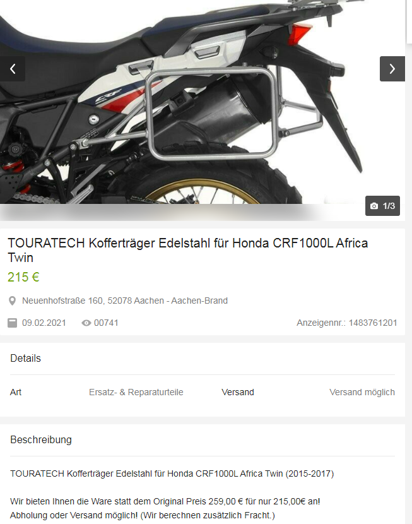This screenshot has width=412, height=524.
Task: Click the Ersatz- & Reparaturteile category value
Action: pos(136,392)
